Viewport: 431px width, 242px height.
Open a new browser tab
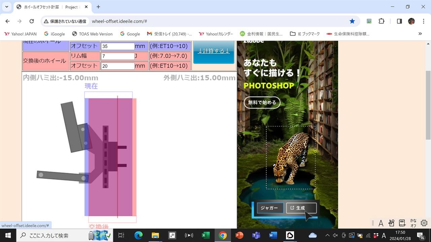[98, 7]
